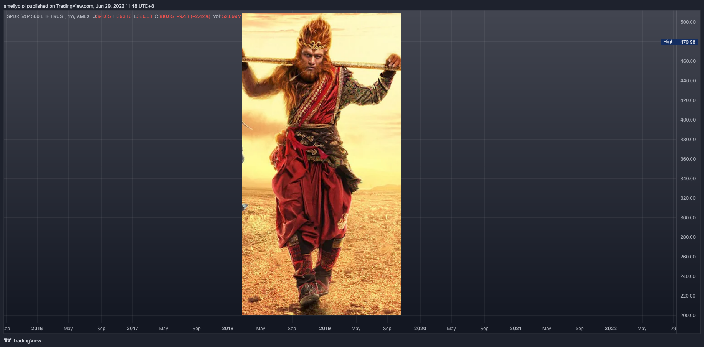Click the 440.00 price axis label

point(688,81)
